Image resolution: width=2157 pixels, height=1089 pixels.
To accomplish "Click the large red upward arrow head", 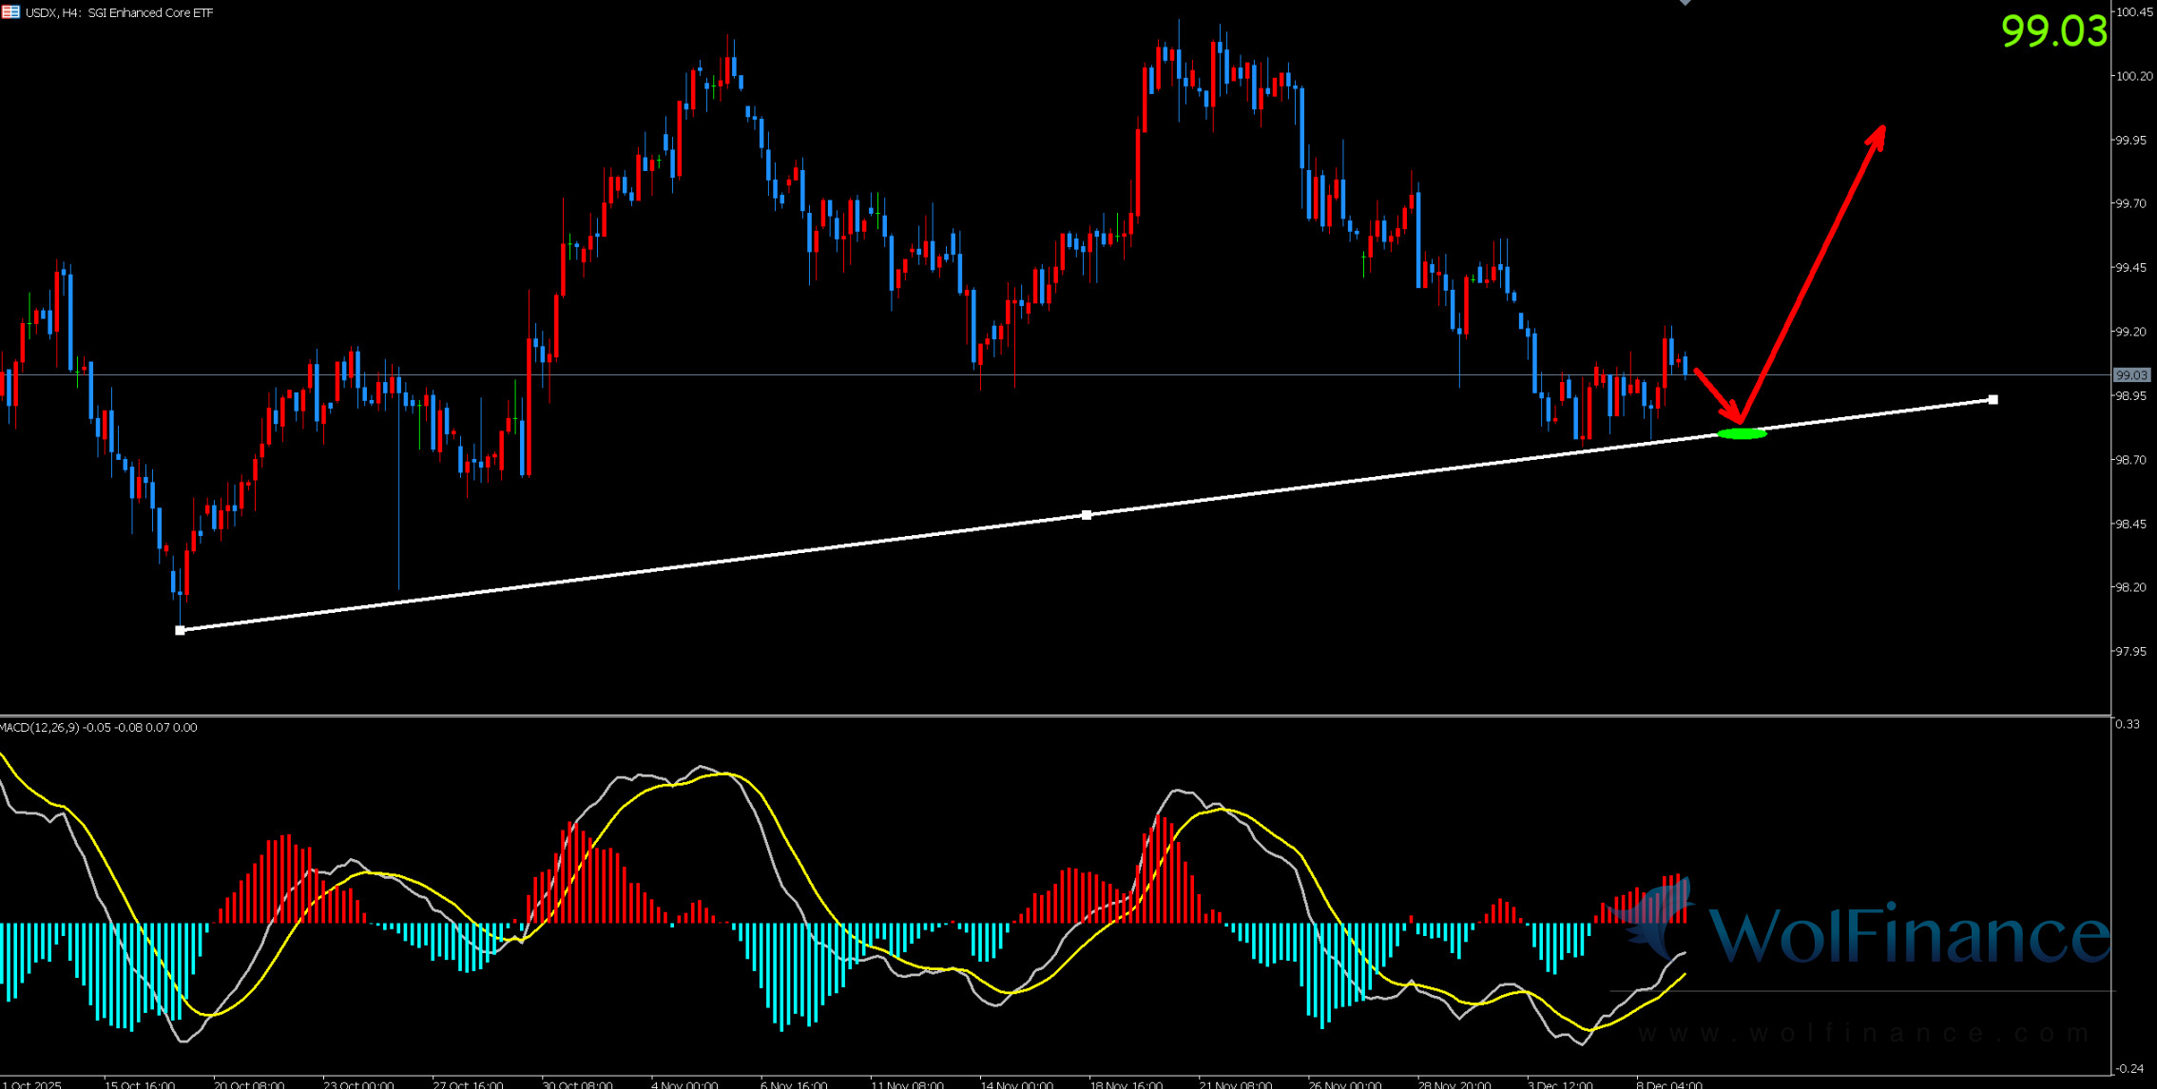I will (1878, 136).
